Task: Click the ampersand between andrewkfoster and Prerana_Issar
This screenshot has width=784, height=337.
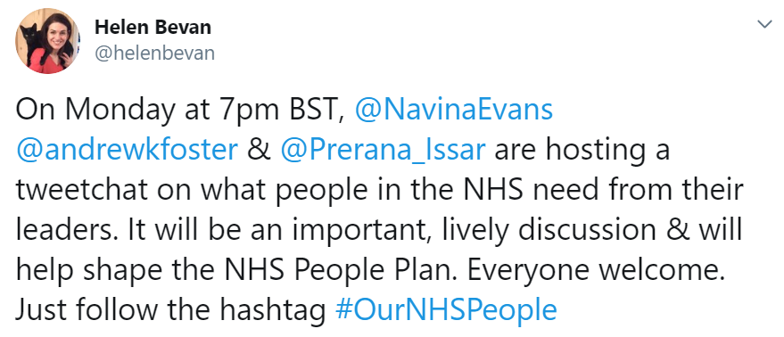Action: click(259, 151)
